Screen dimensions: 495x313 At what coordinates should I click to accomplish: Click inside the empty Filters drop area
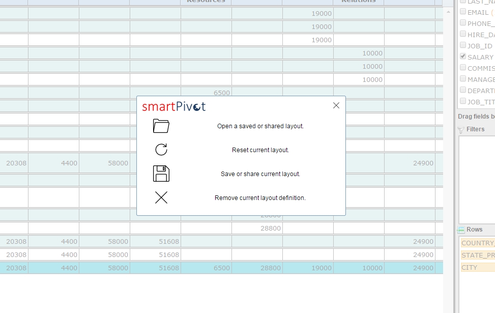(477, 178)
